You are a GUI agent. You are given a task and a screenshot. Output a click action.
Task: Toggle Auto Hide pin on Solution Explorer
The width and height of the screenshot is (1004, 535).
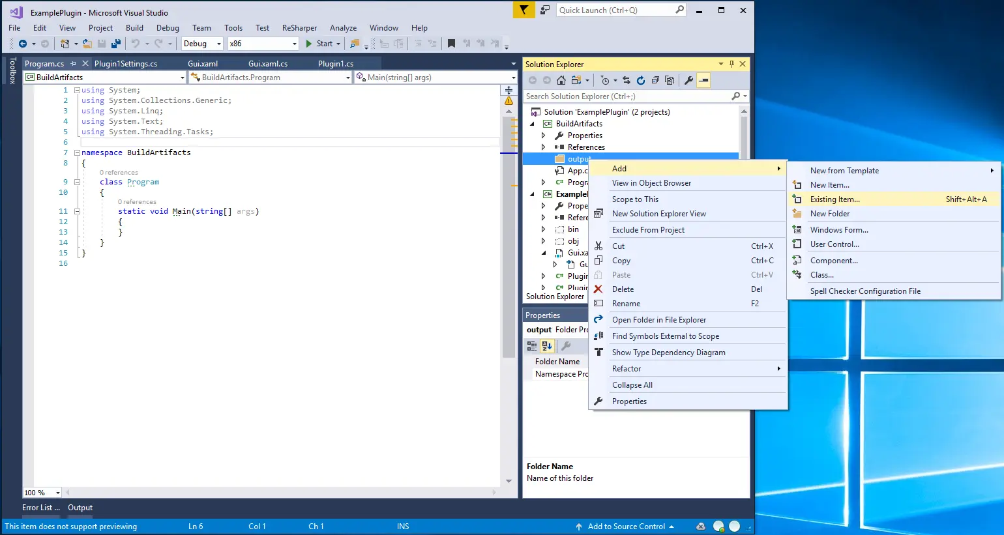[731, 64]
